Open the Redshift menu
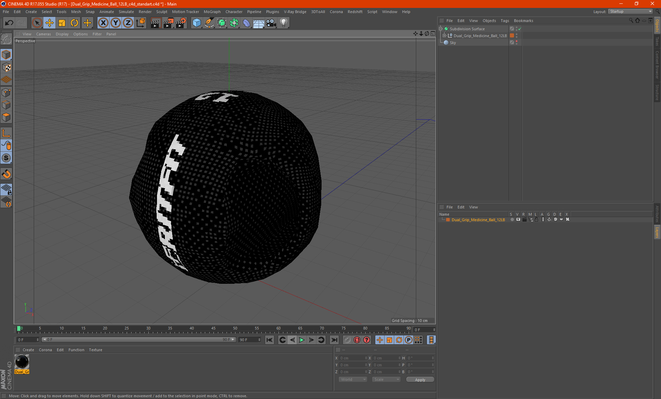661x399 pixels. pos(355,12)
